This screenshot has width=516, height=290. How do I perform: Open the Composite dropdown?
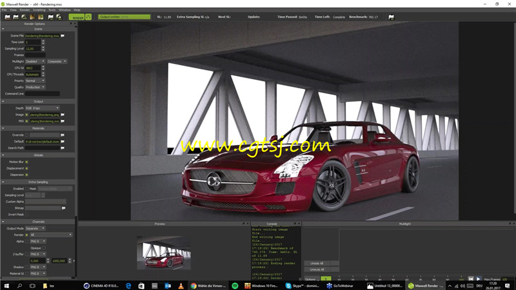click(x=57, y=61)
